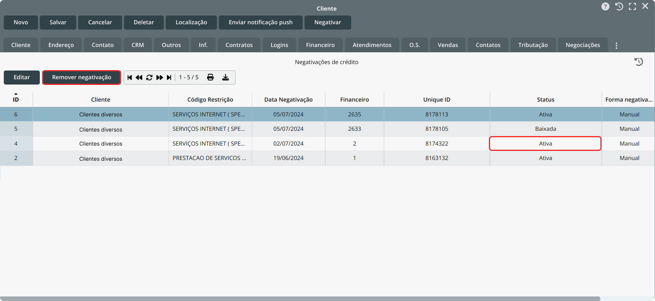
Task: Open the O.S. tab
Action: click(415, 45)
